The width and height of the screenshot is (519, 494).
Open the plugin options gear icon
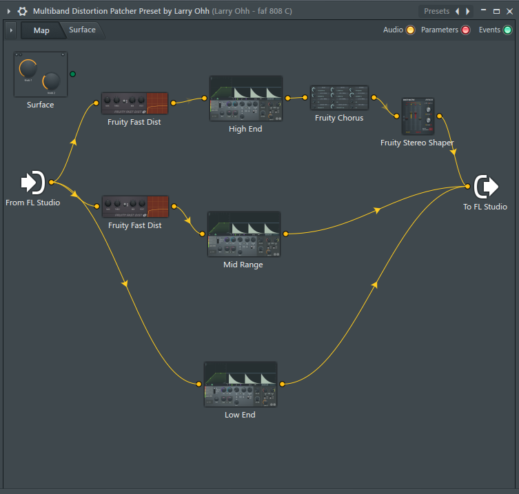(x=23, y=12)
